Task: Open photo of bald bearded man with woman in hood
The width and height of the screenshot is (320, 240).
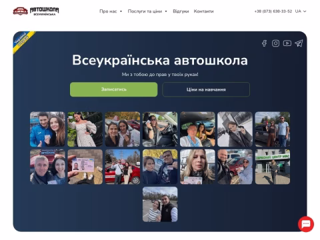Action: (235, 167)
